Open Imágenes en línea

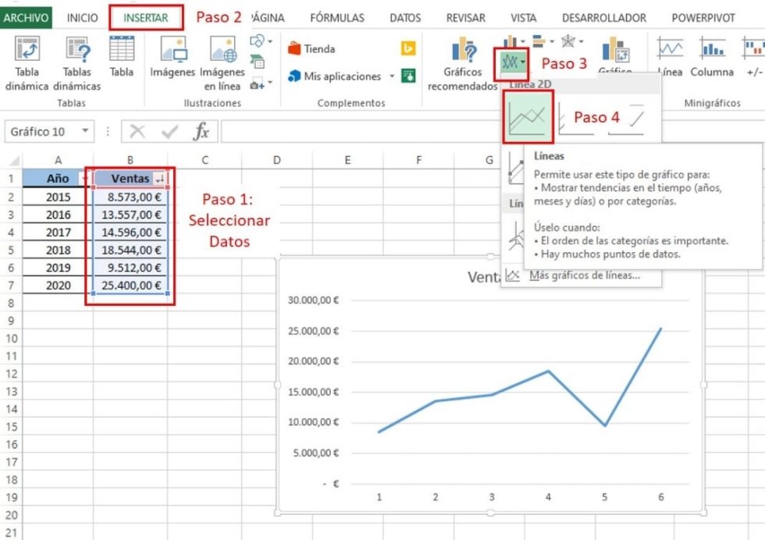pyautogui.click(x=223, y=49)
